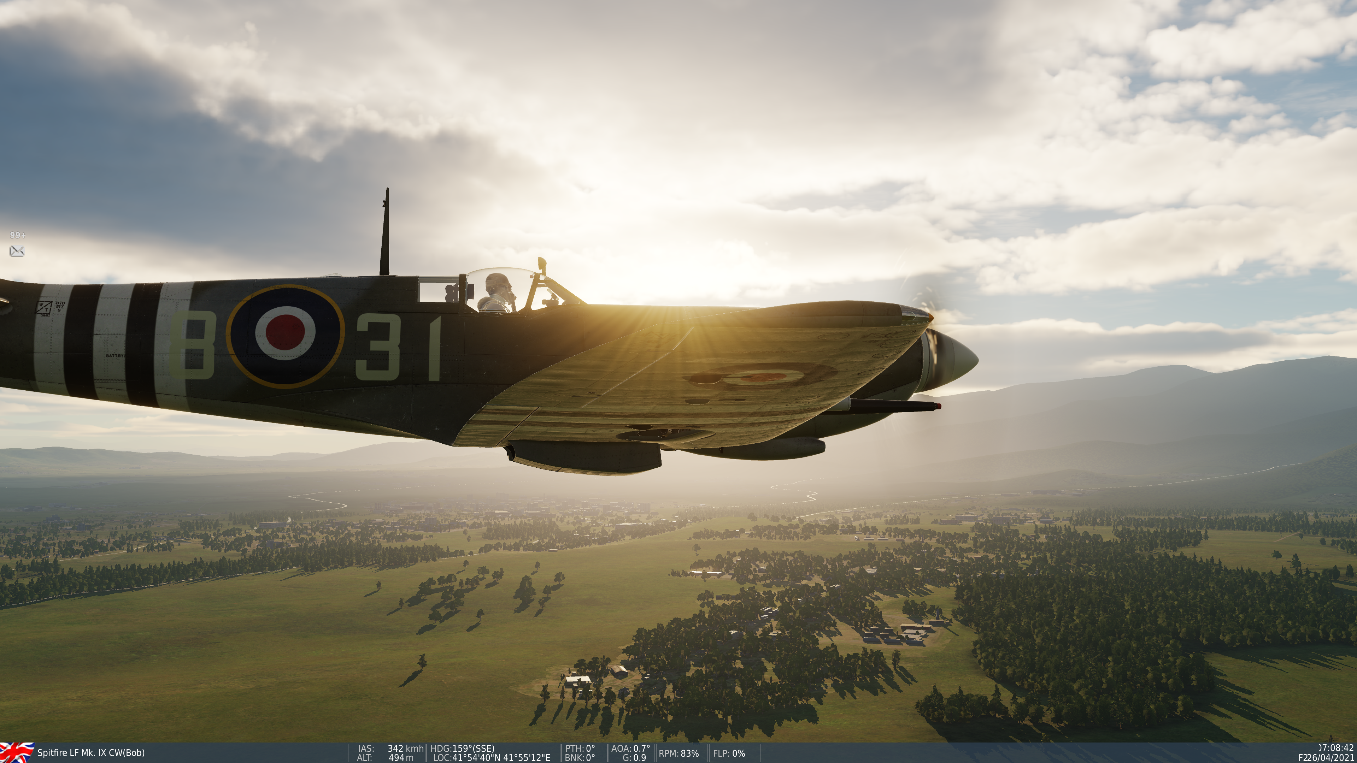Open the chat messages envelope icon

tap(17, 251)
